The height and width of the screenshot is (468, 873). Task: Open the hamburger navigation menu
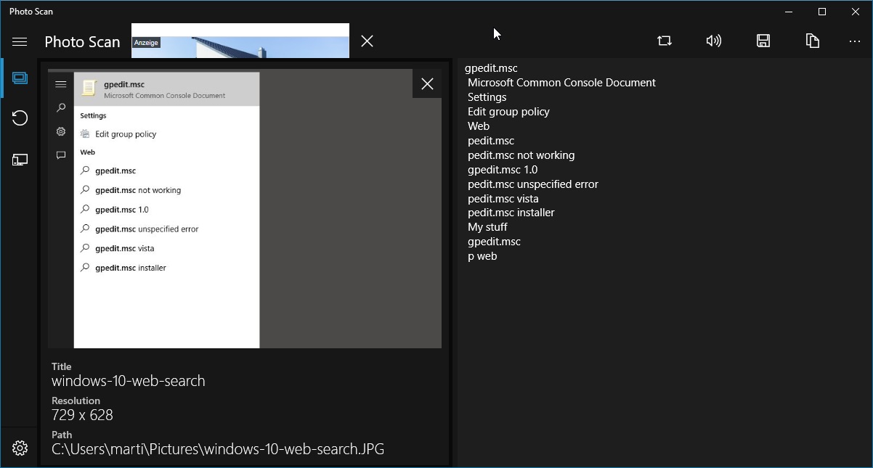[20, 41]
